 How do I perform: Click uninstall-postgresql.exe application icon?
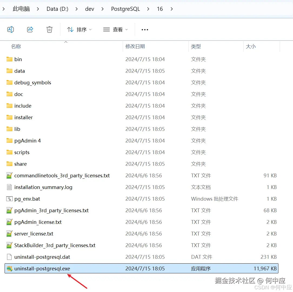coord(9,268)
